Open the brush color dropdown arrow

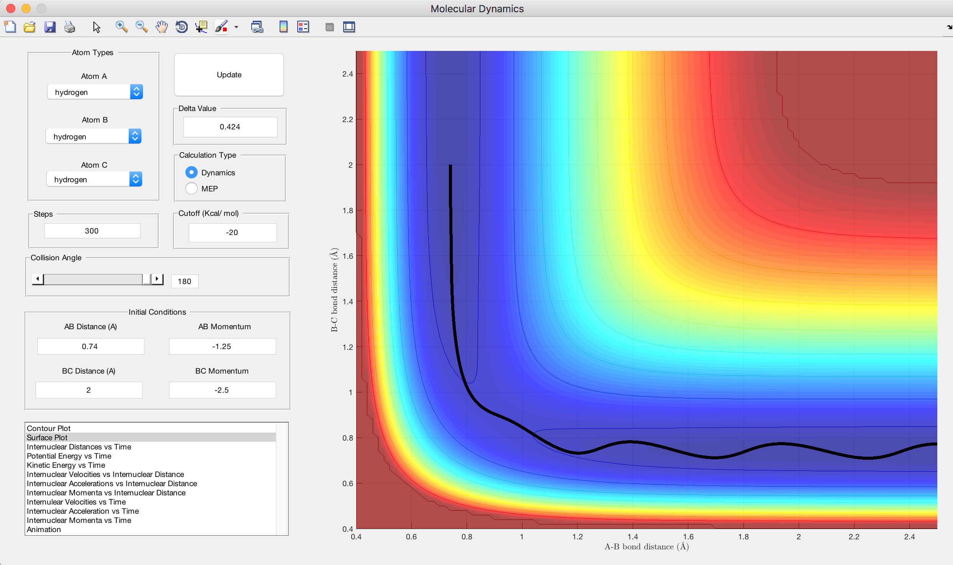click(x=236, y=27)
